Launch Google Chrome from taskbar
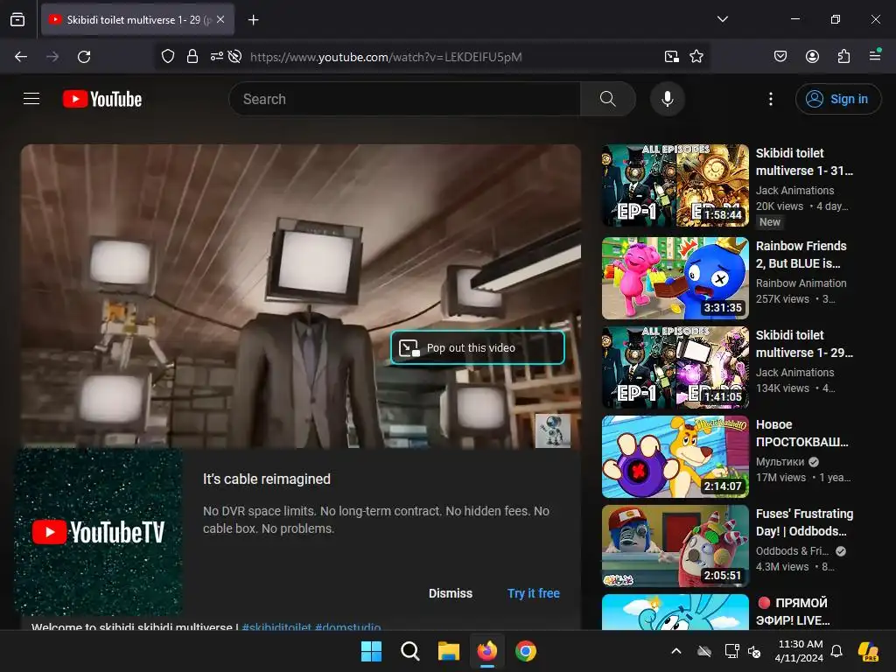Screen dimensions: 896x672 coord(526,651)
